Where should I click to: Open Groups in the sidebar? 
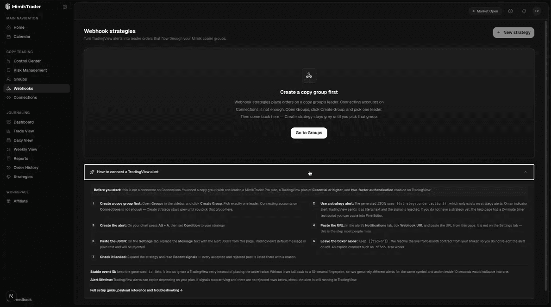tap(37, 79)
